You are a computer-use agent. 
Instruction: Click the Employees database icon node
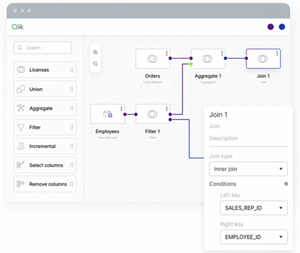(x=108, y=114)
